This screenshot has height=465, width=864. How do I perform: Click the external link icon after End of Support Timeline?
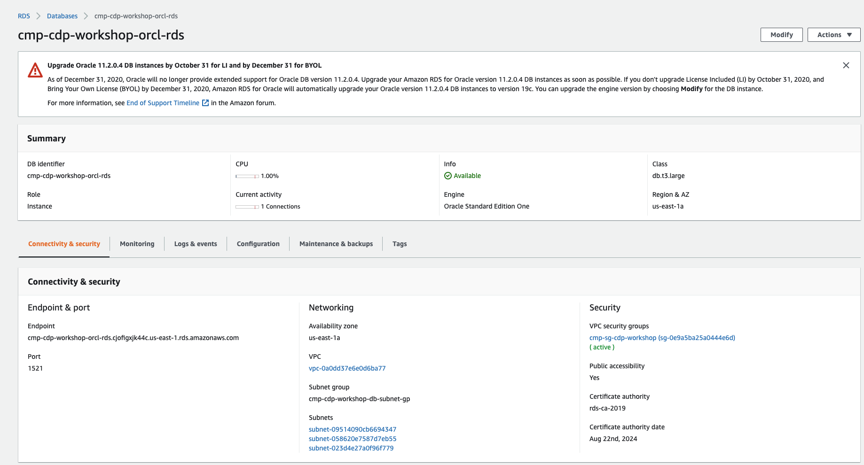pos(205,103)
